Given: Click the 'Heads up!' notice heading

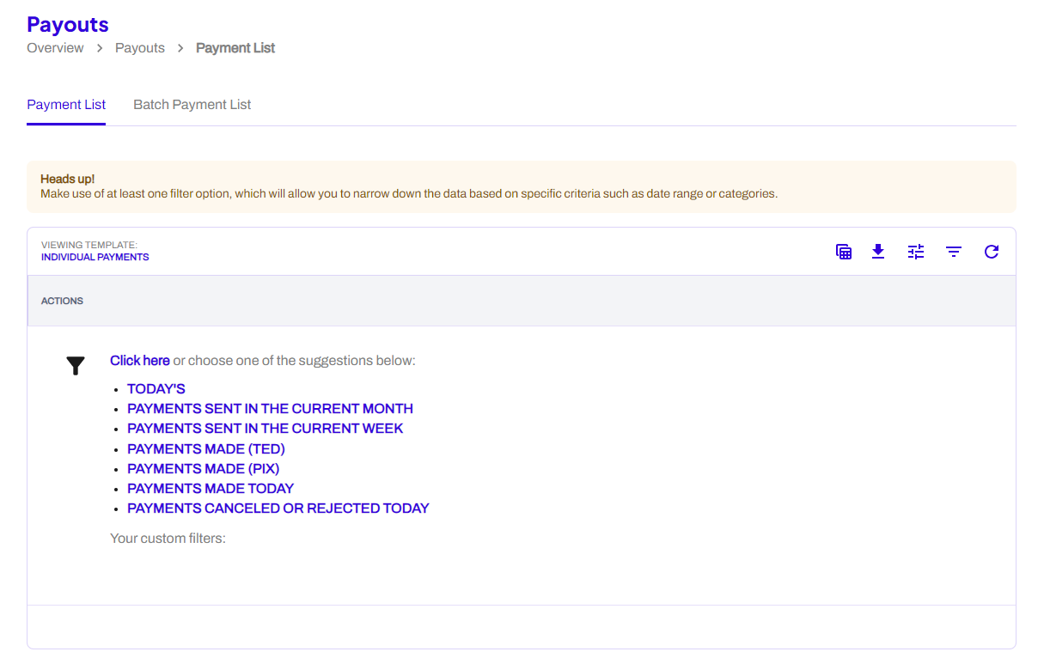Looking at the screenshot, I should 68,180.
